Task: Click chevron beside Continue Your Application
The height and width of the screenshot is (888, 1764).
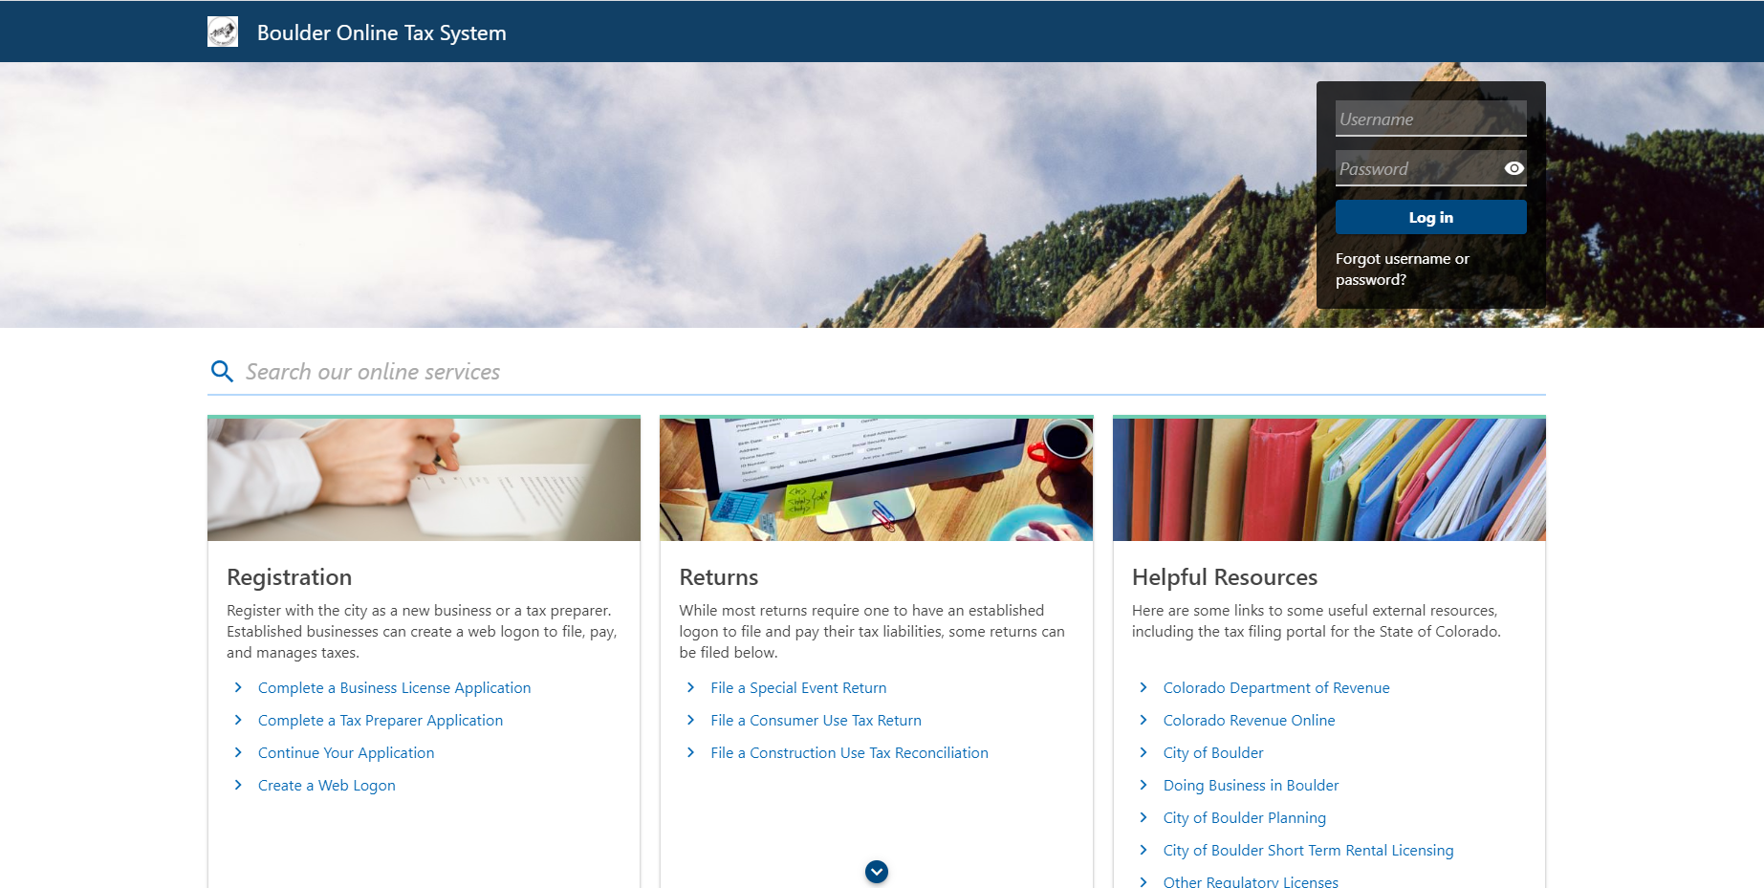Action: pyautogui.click(x=238, y=752)
